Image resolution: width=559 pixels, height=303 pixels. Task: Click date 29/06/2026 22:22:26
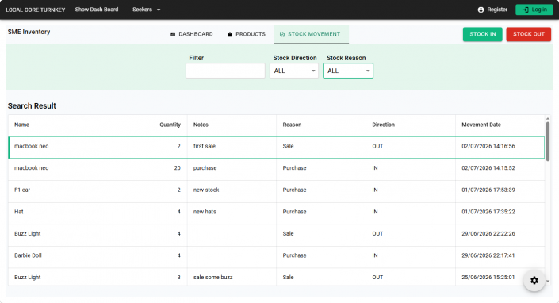pyautogui.click(x=488, y=234)
